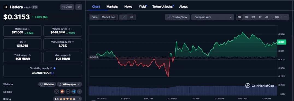Select the Price toggle

(95, 17)
